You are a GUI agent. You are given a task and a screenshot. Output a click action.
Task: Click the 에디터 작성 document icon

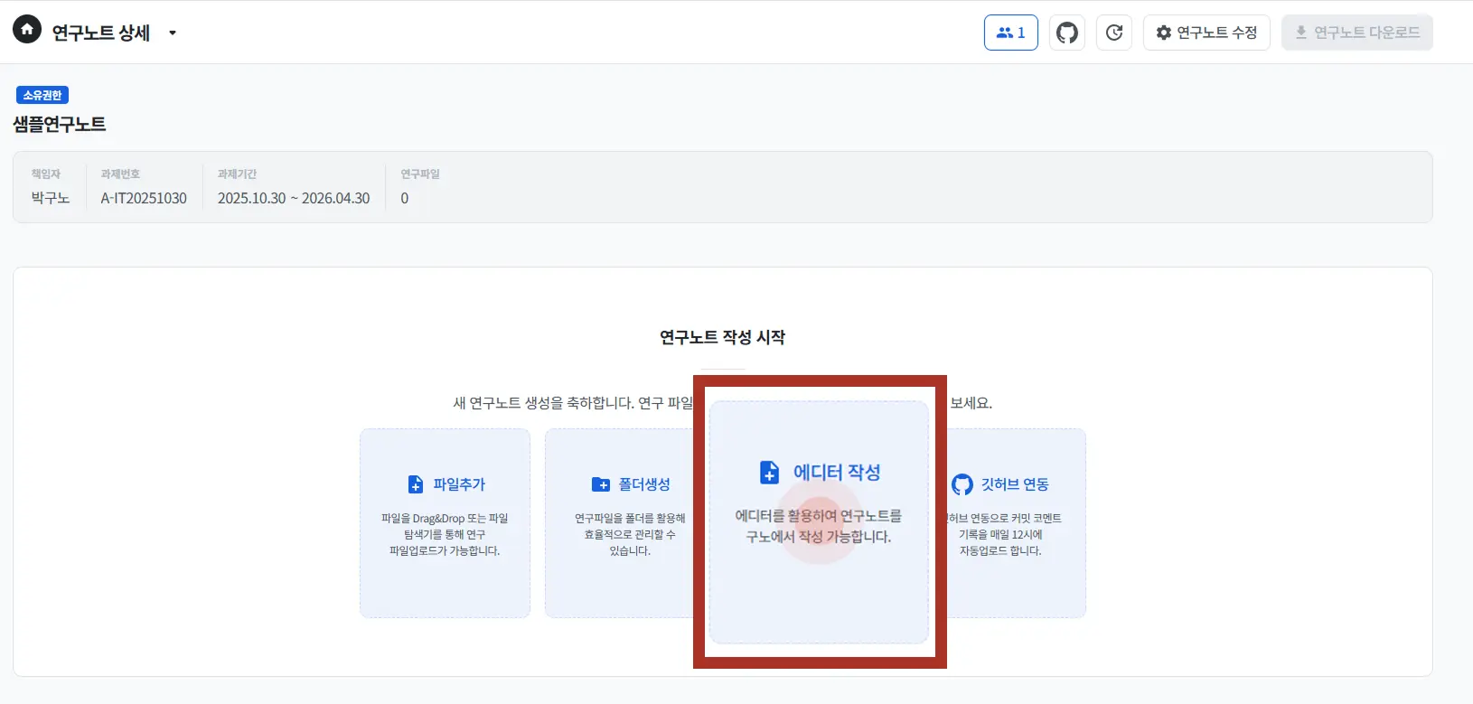pyautogui.click(x=769, y=472)
